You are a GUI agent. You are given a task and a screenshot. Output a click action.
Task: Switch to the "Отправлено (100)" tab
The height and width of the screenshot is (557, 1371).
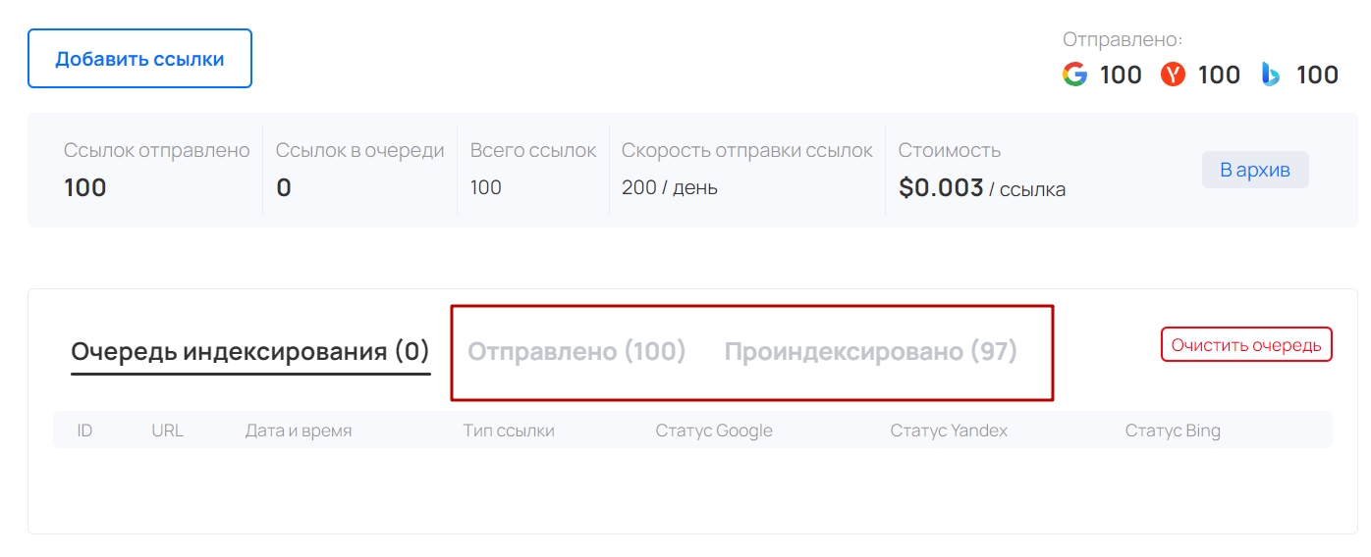click(x=576, y=351)
